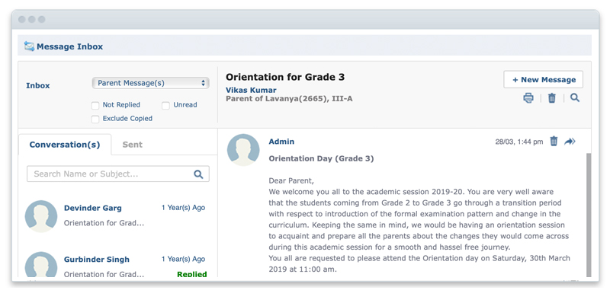This screenshot has height=303, width=610.
Task: Forward Admin's message using arrow icon
Action: (570, 142)
